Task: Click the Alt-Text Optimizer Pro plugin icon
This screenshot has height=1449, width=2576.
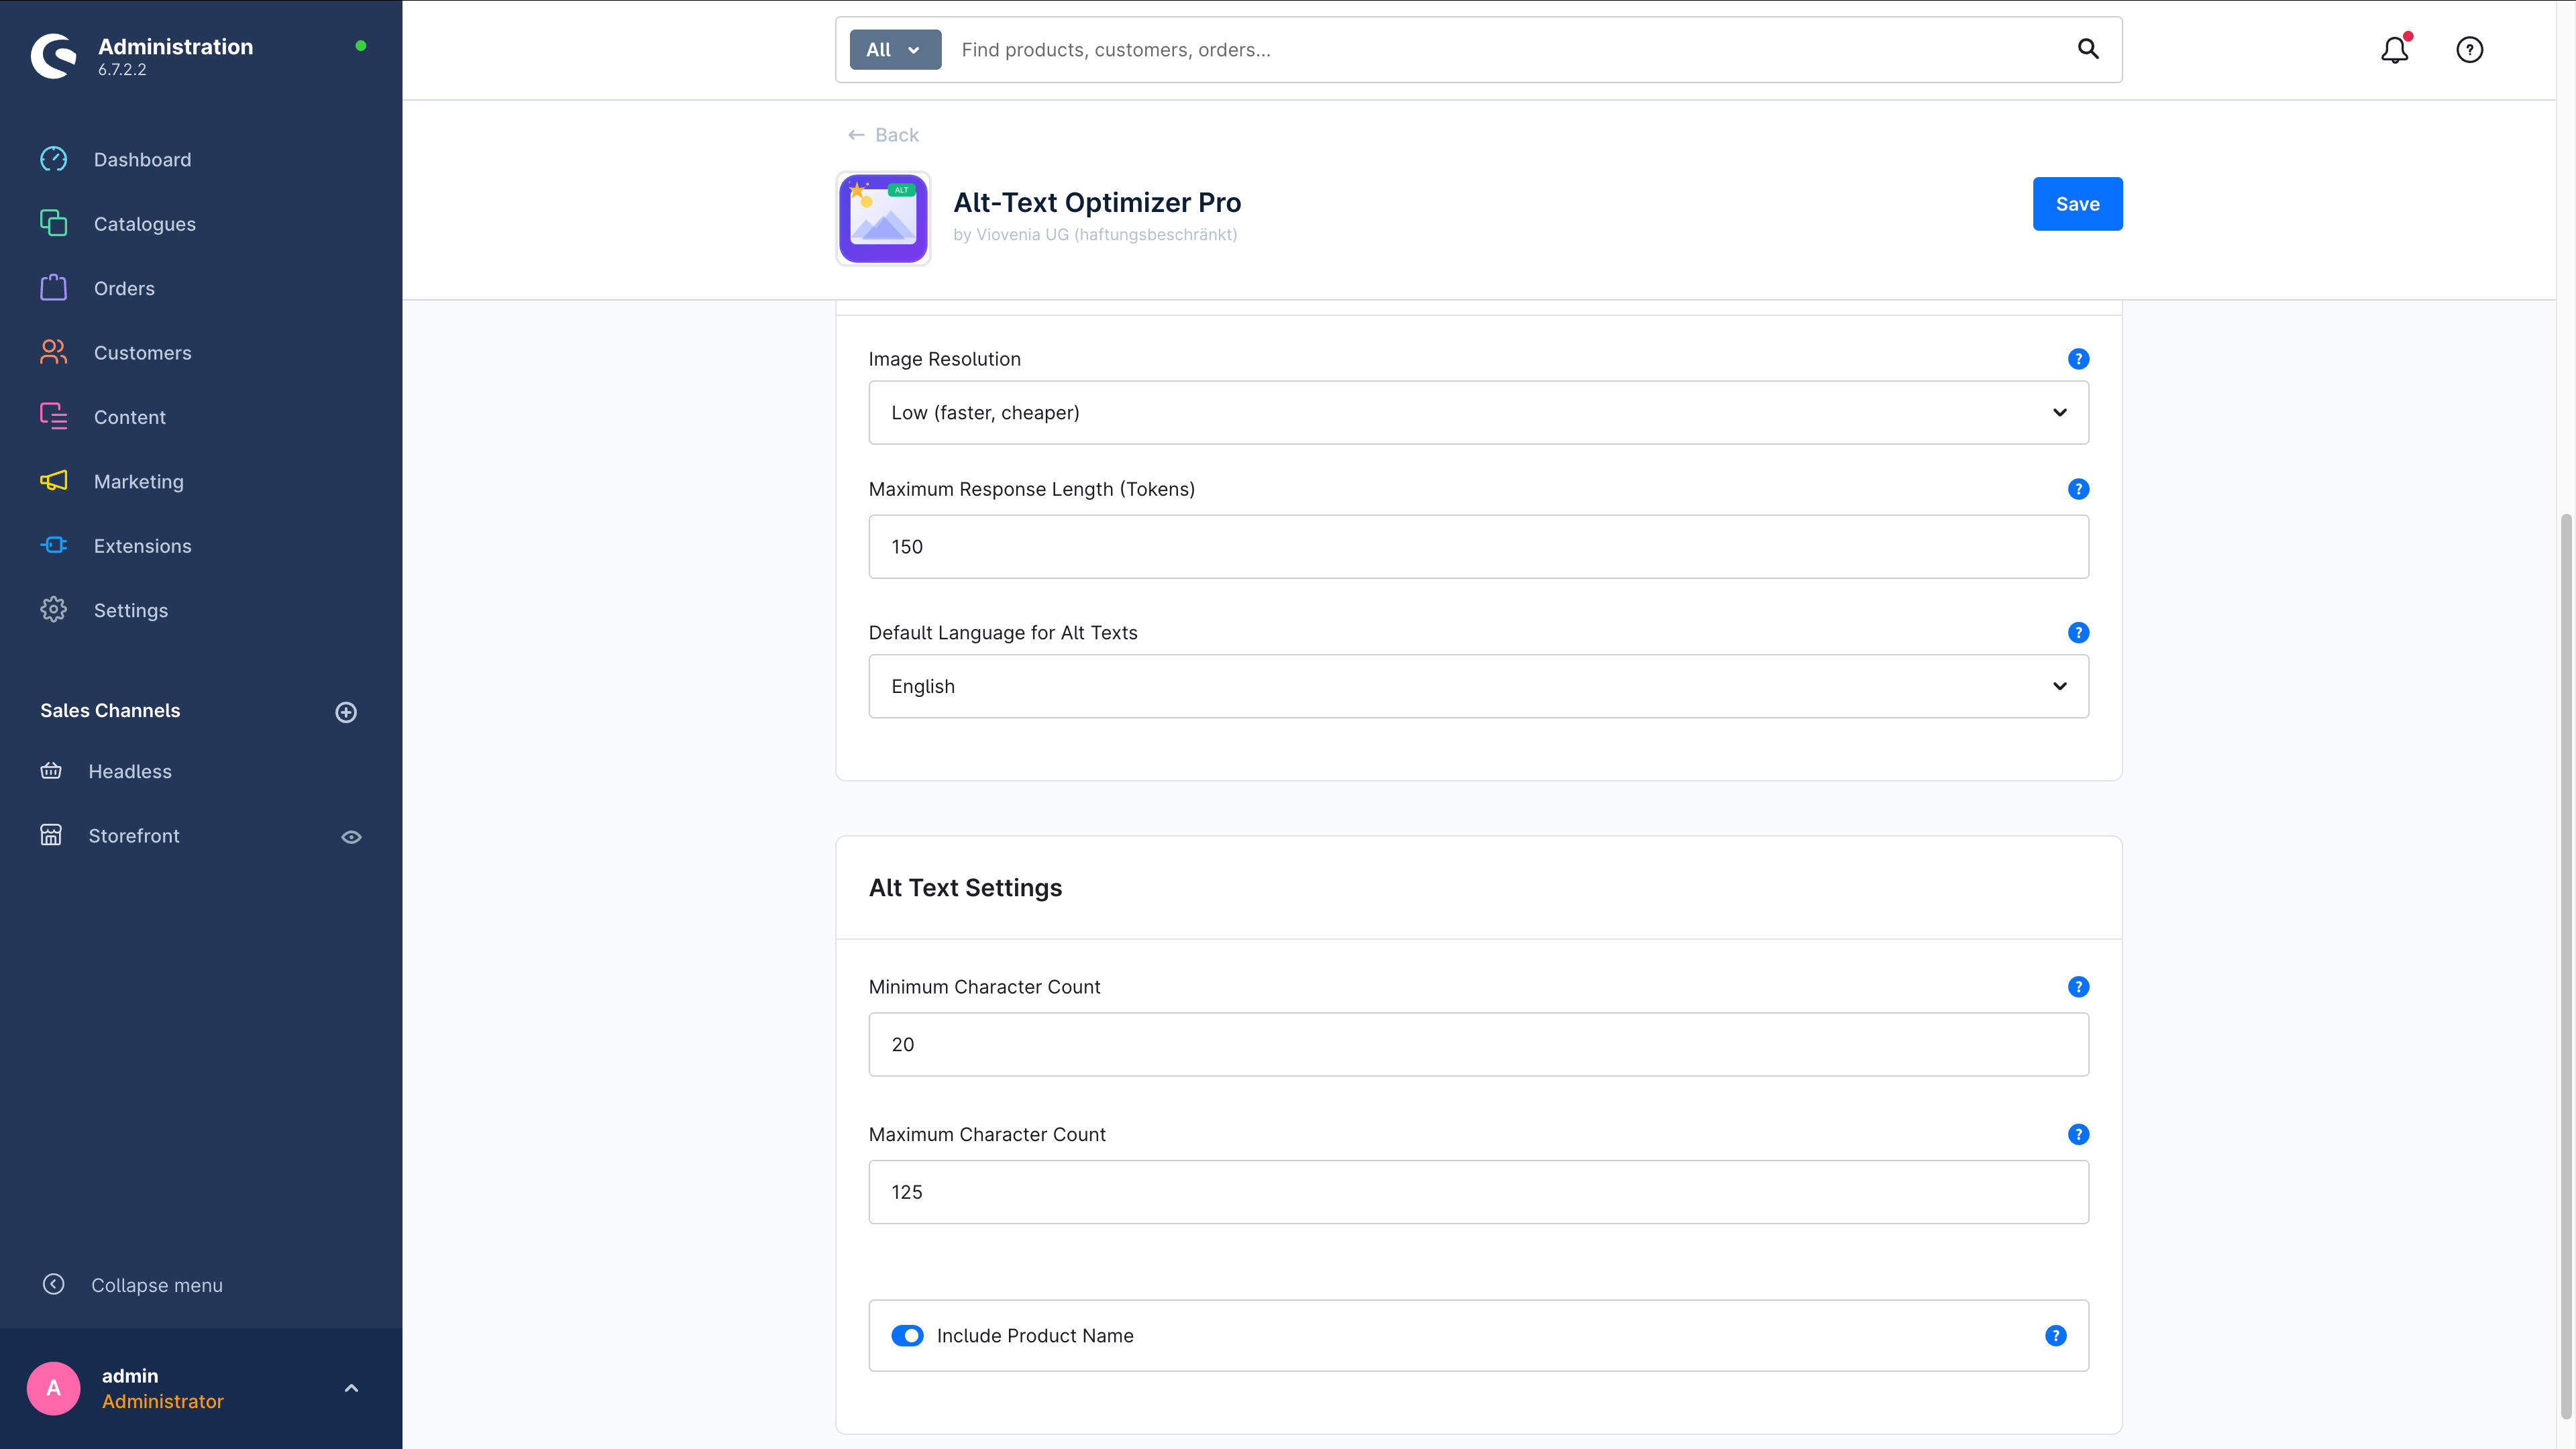Action: (x=883, y=218)
